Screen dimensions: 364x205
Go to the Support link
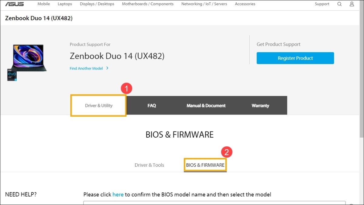tap(322, 4)
